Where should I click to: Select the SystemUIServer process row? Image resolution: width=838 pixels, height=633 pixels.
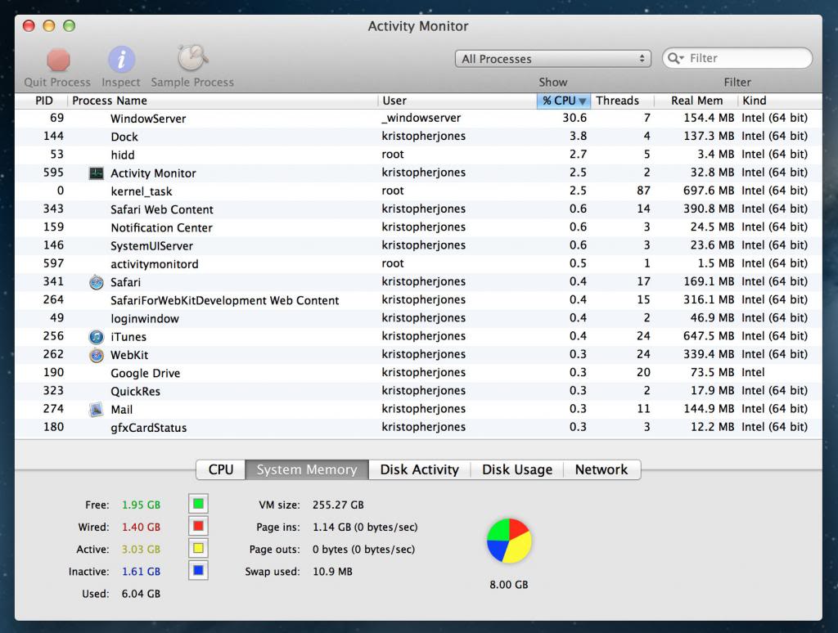[x=418, y=245]
